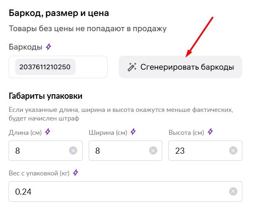Viewport: 253px width, 216px height.
Task: Click the lightning icon beside Баркоды
Action: click(48, 47)
